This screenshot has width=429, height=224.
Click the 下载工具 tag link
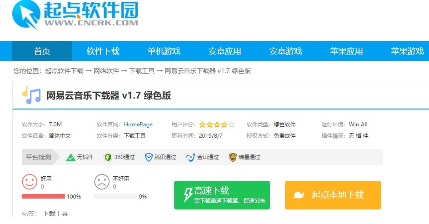click(x=55, y=214)
